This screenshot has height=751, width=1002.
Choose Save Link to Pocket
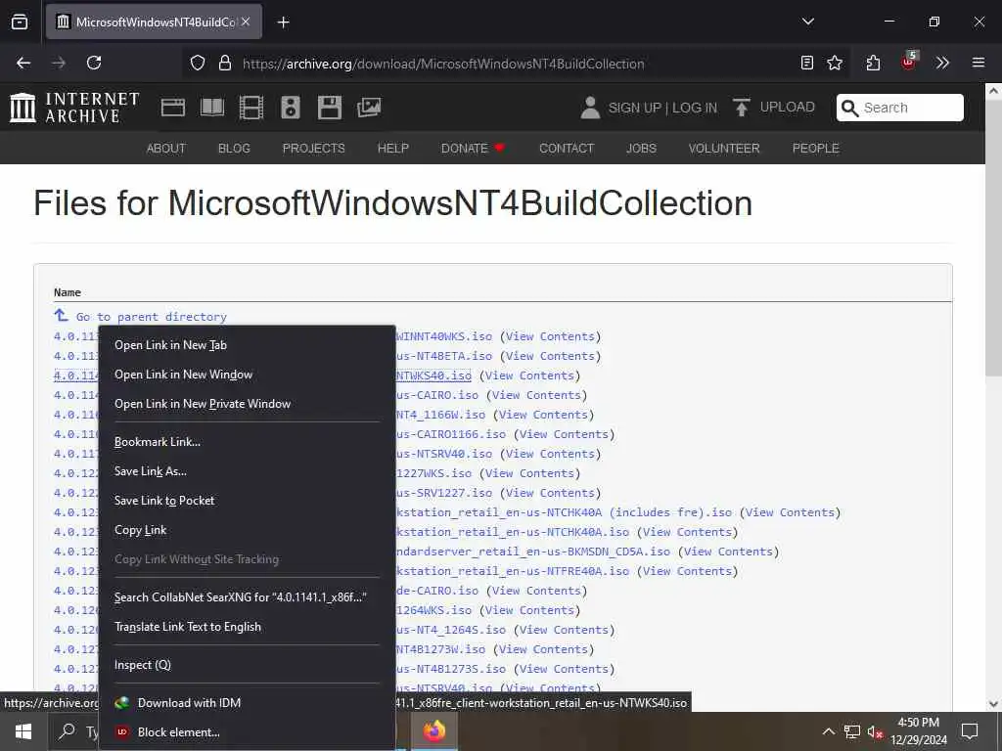coord(247,500)
